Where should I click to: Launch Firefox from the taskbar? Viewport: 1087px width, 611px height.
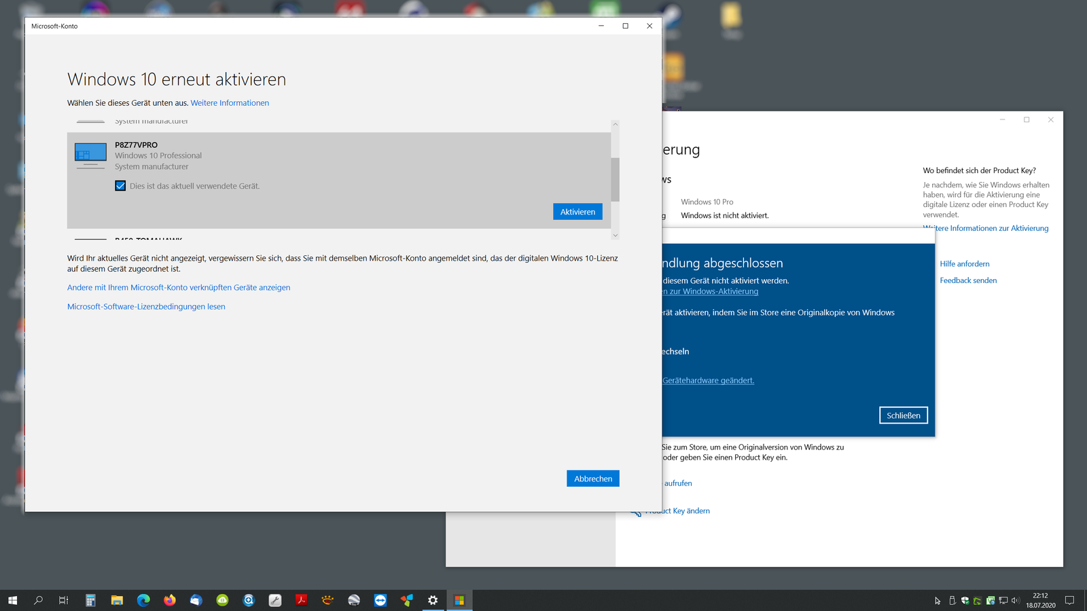(x=170, y=600)
